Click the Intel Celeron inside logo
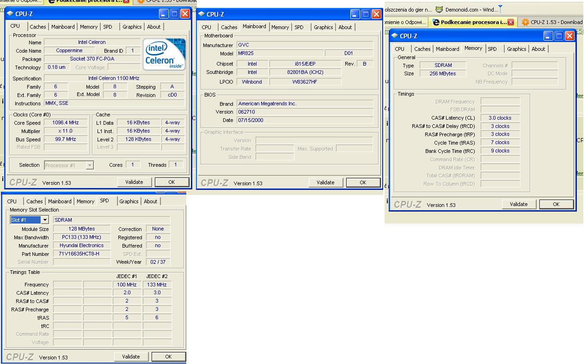Screen dimensions: 587x364 coord(165,54)
